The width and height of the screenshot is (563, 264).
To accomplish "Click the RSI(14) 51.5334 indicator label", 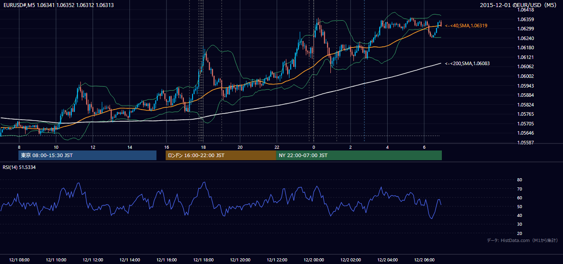I will coord(19,168).
